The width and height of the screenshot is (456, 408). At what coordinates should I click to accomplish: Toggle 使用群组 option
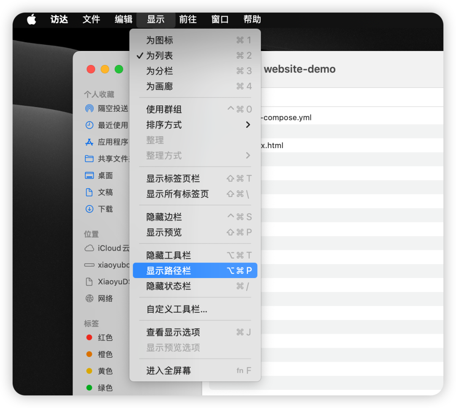(195, 109)
